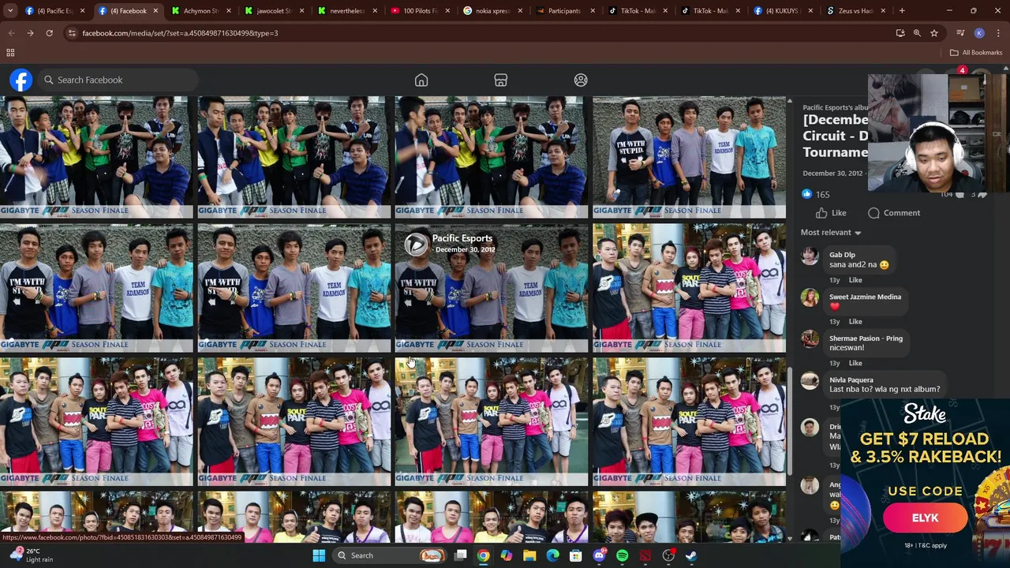Launch Microsoft Edge from taskbar
The height and width of the screenshot is (568, 1010).
coord(552,555)
